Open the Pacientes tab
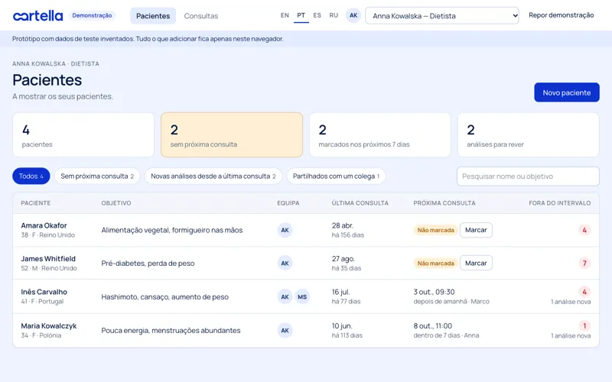Viewport: 612px width, 382px height. pos(153,16)
